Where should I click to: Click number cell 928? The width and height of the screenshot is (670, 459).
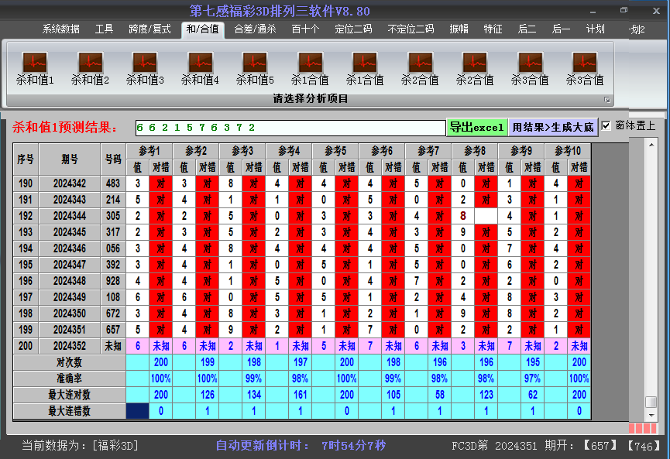(113, 281)
